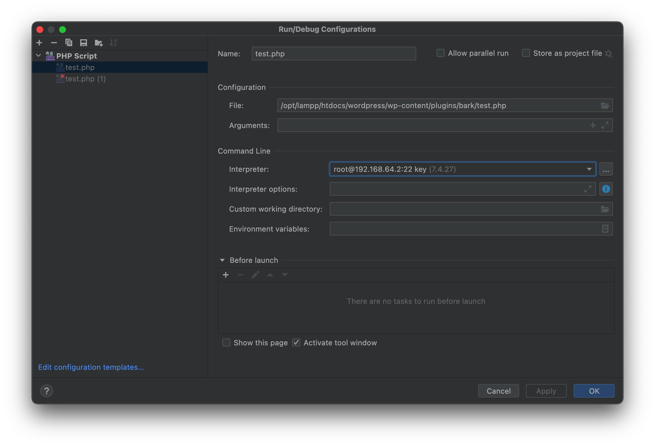
Task: Select the test.php (1) configuration
Action: (x=85, y=79)
